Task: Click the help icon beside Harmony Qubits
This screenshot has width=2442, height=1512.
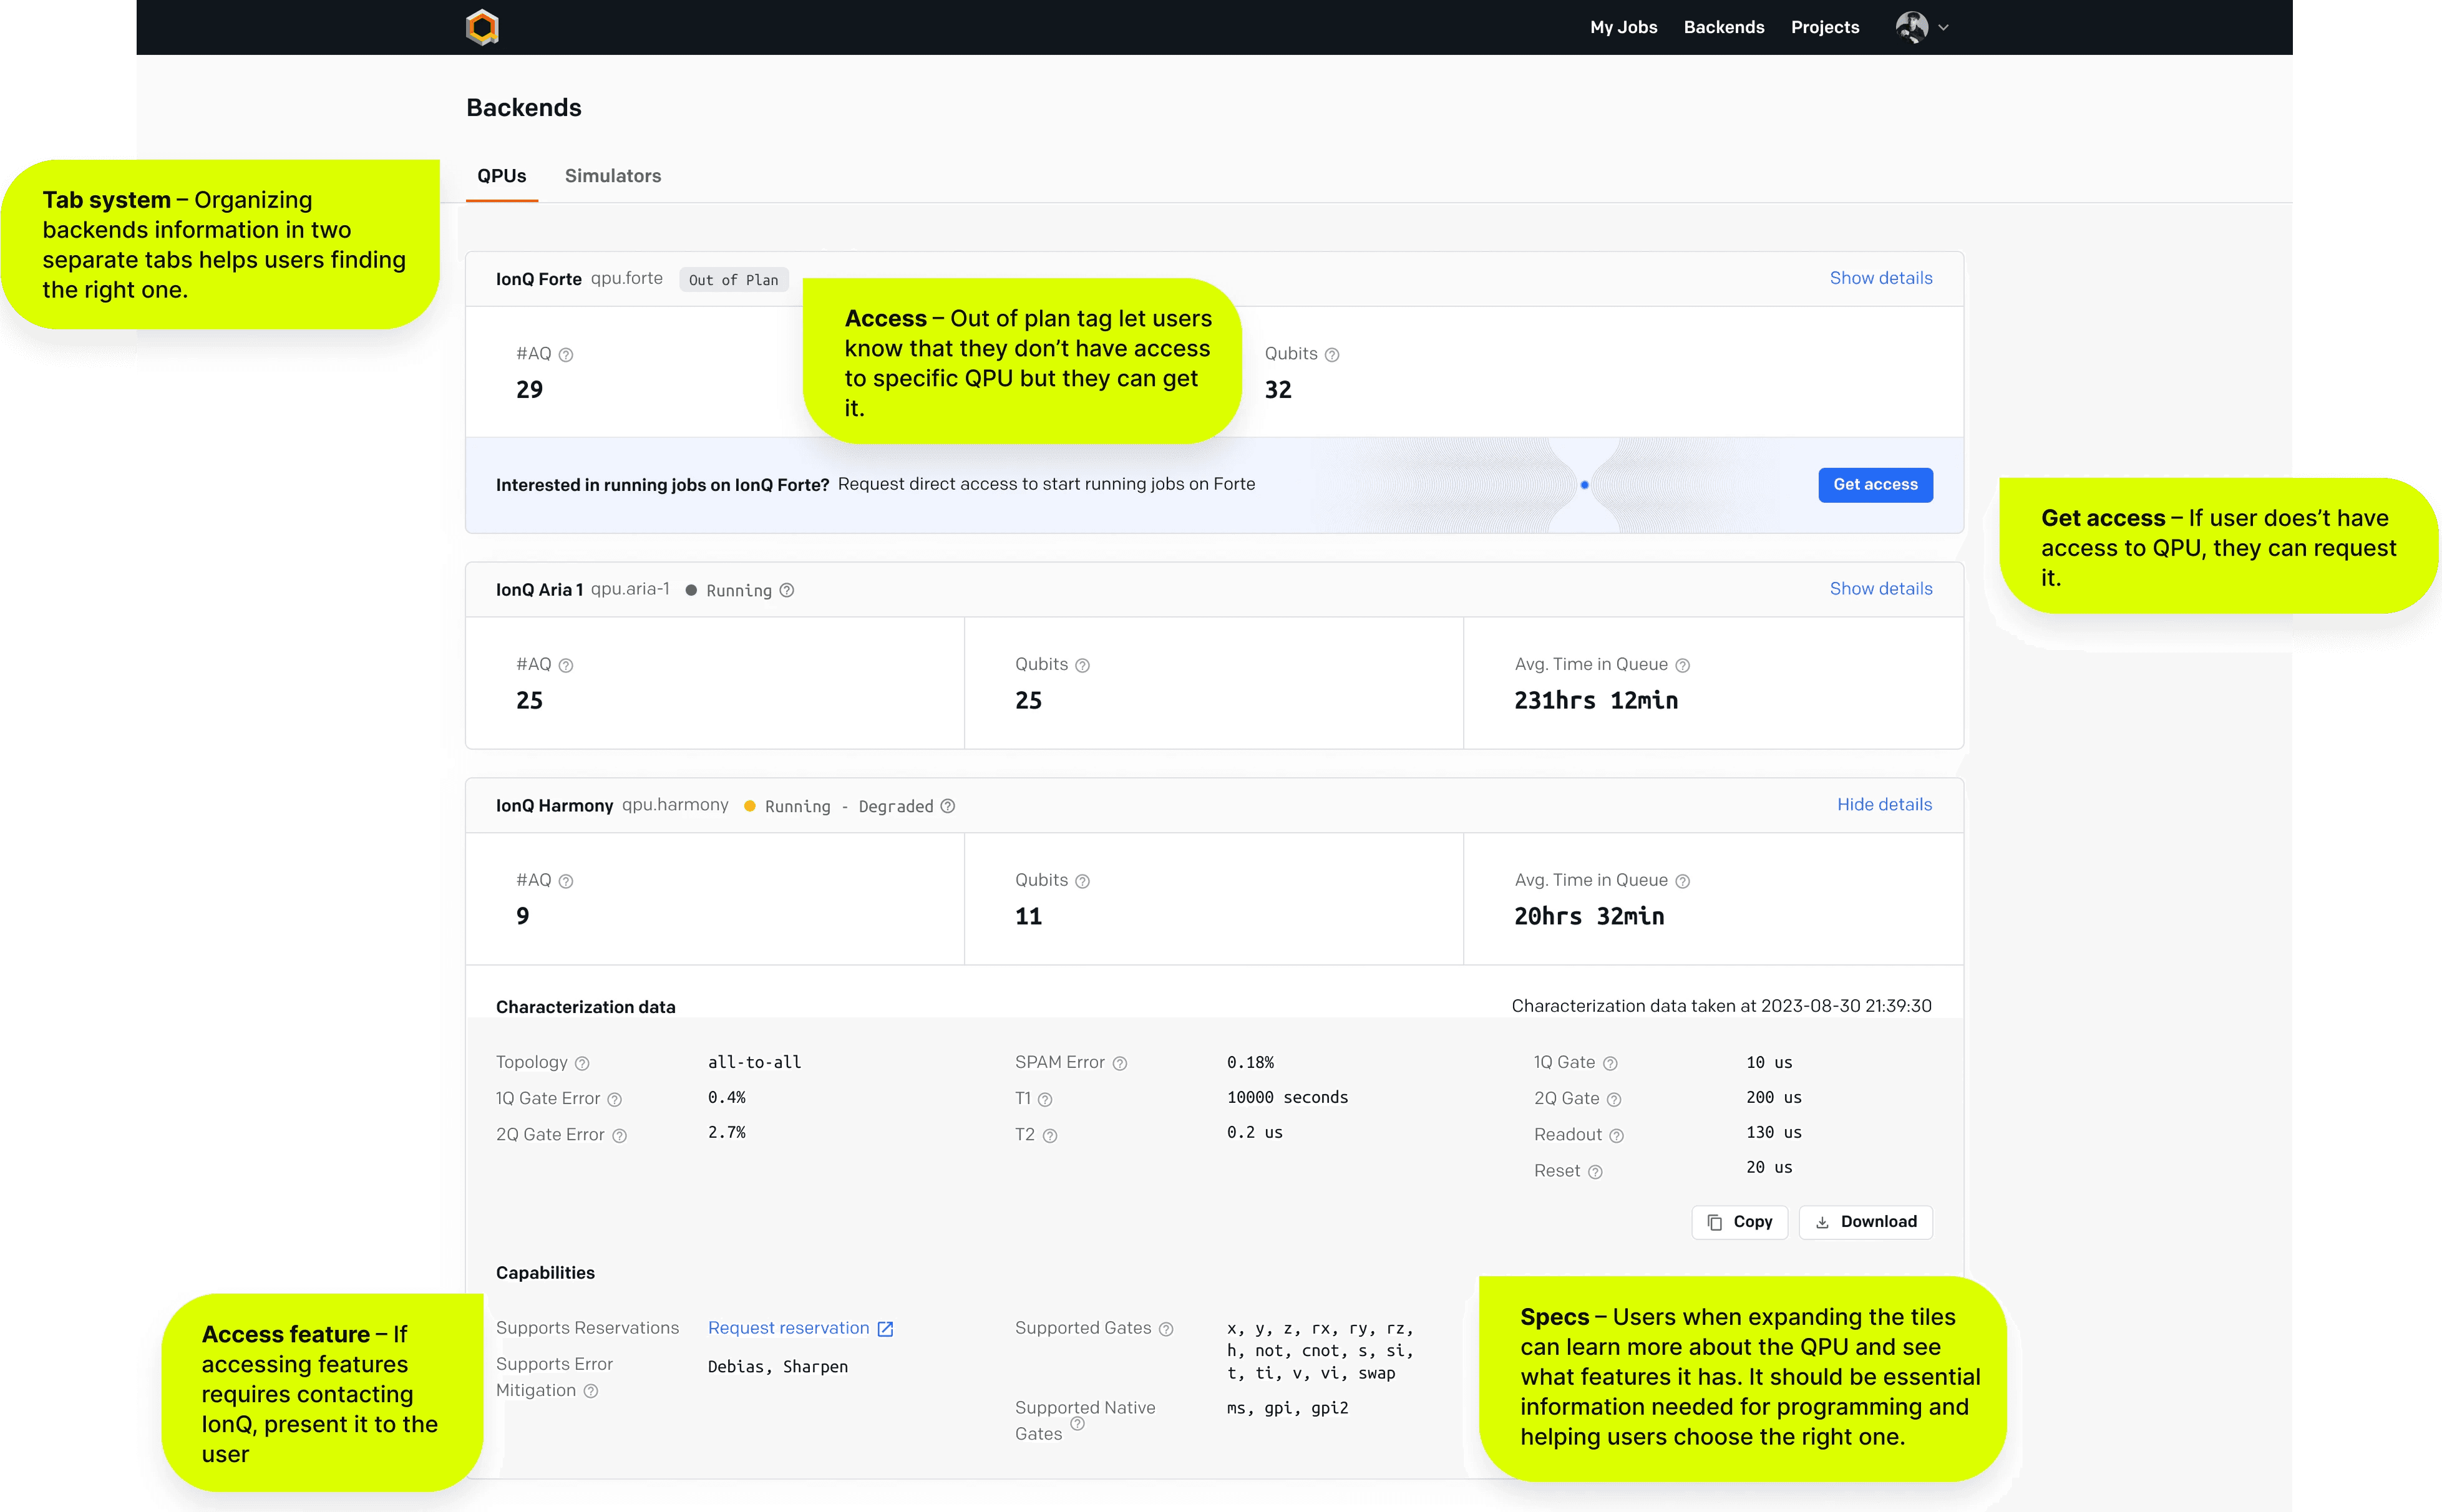Action: [x=1082, y=881]
